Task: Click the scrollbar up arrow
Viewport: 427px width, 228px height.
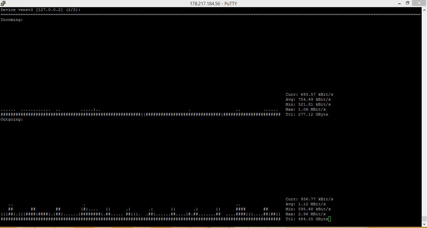Action: [424, 9]
